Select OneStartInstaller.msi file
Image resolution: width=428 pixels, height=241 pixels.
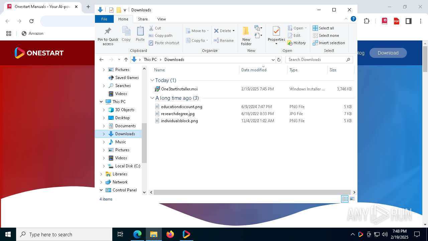(x=179, y=89)
